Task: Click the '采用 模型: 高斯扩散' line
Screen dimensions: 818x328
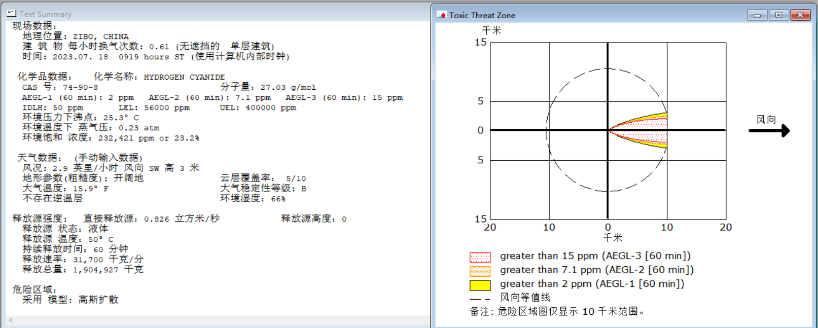Action: pyautogui.click(x=70, y=300)
